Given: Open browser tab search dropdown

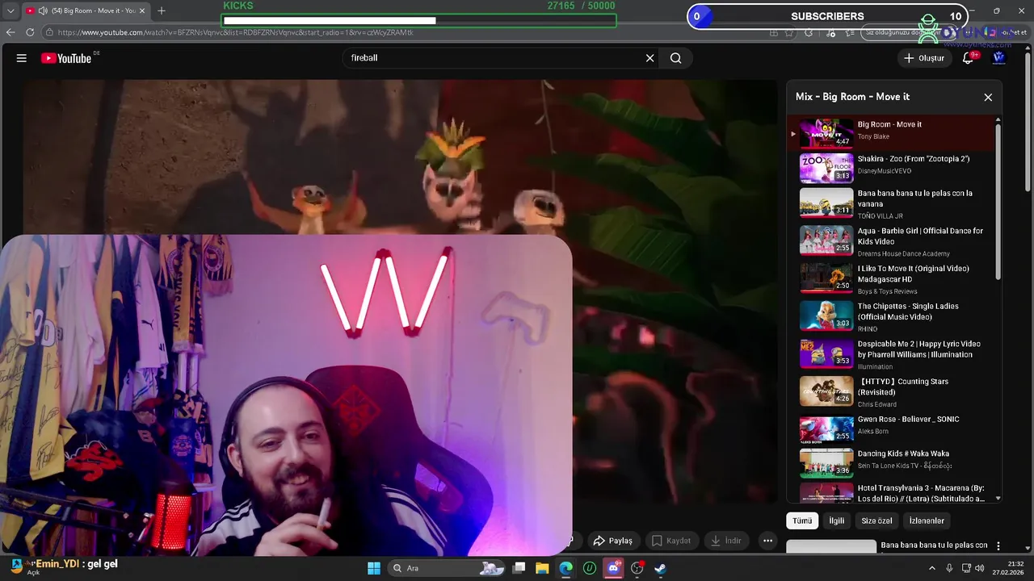Looking at the screenshot, I should [11, 10].
